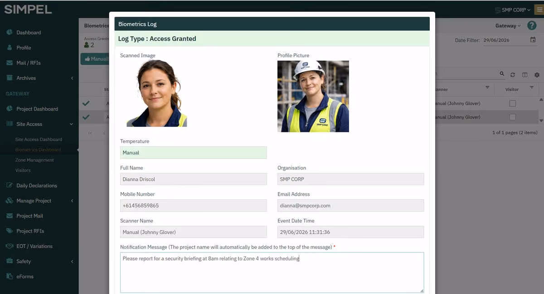Click the Archives sidebar icon
544x294 pixels.
tap(9, 78)
